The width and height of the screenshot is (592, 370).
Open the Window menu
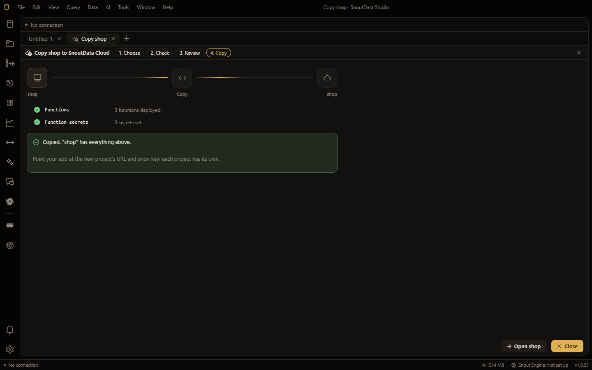[146, 7]
